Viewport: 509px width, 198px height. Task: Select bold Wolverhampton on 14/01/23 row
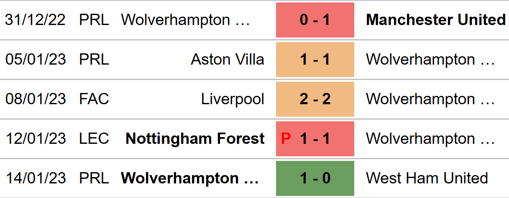[x=190, y=178]
